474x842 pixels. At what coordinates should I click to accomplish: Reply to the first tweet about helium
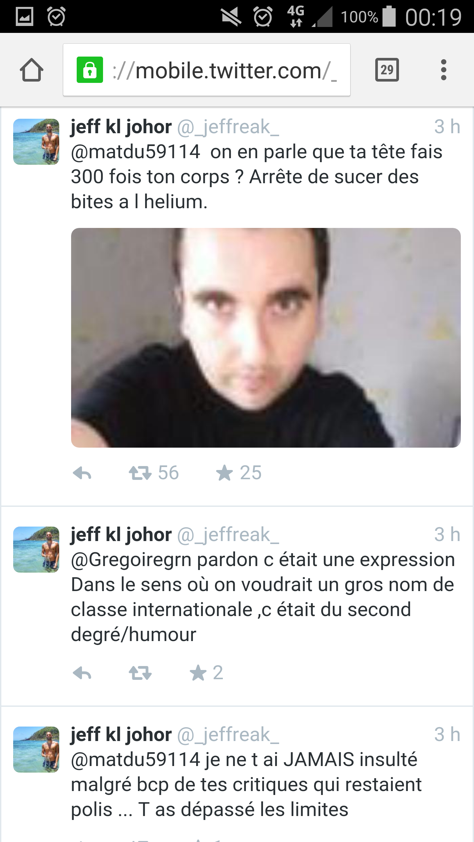coord(82,474)
